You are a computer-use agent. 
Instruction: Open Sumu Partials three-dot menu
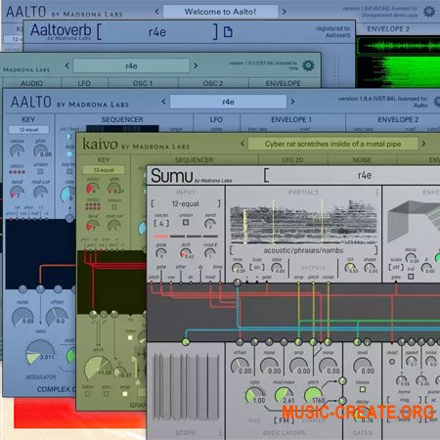[x=377, y=193]
